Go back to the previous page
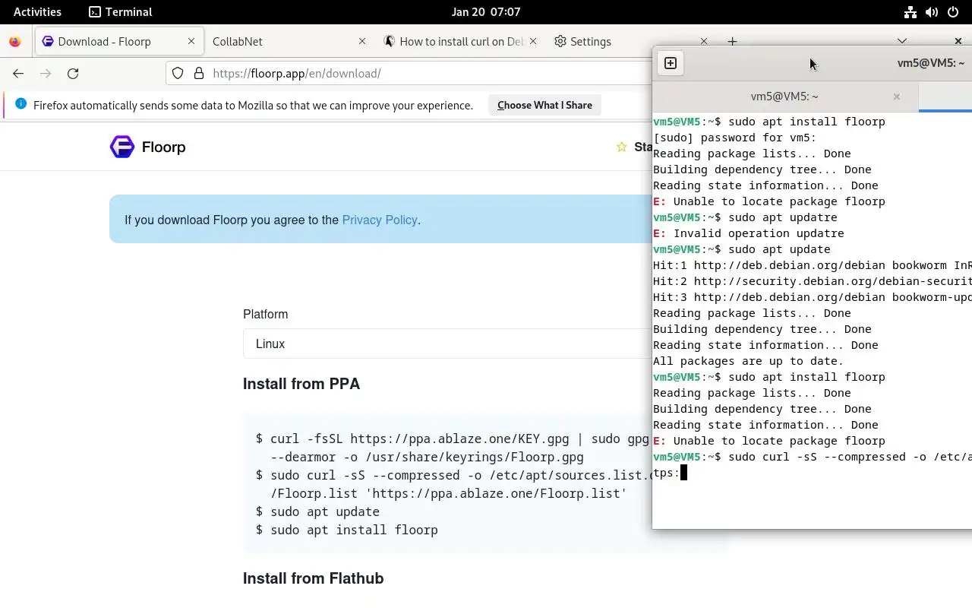 (x=18, y=74)
